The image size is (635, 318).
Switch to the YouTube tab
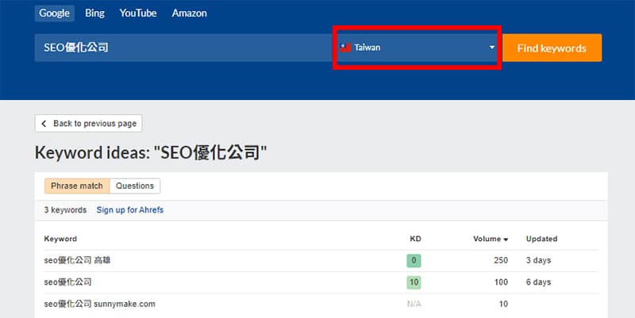click(138, 13)
